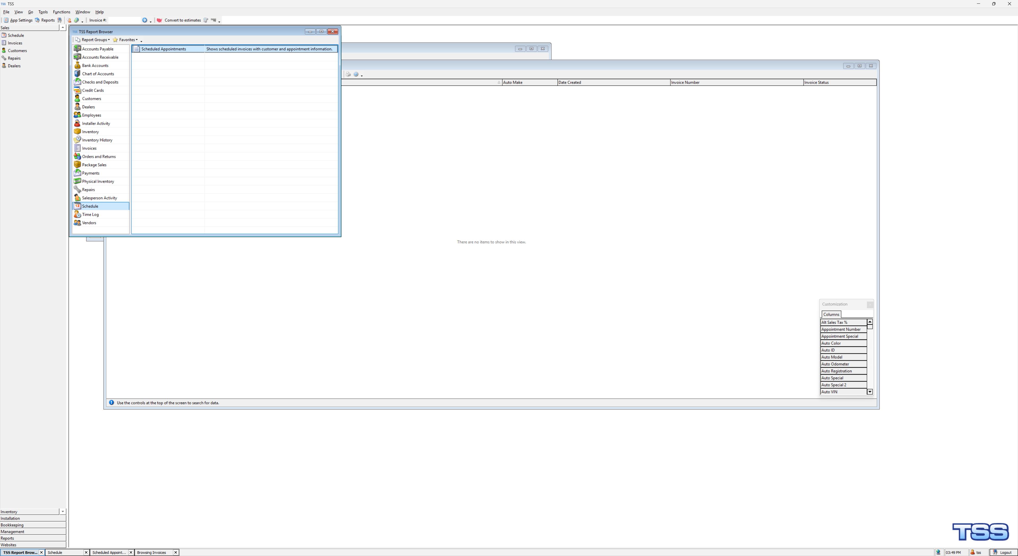1018x556 pixels.
Task: Switch to the Browsing Invoices tab
Action: [x=152, y=553]
